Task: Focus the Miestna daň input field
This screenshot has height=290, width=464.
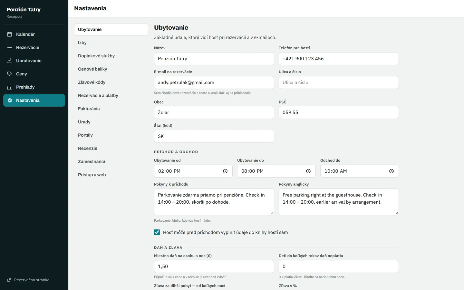Action: 214,266
